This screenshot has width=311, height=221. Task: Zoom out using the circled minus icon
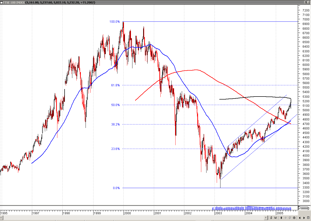tap(290, 218)
